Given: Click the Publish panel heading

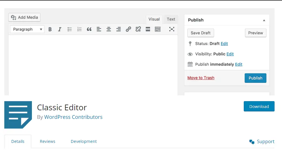Looking at the screenshot, I should pos(196,20).
